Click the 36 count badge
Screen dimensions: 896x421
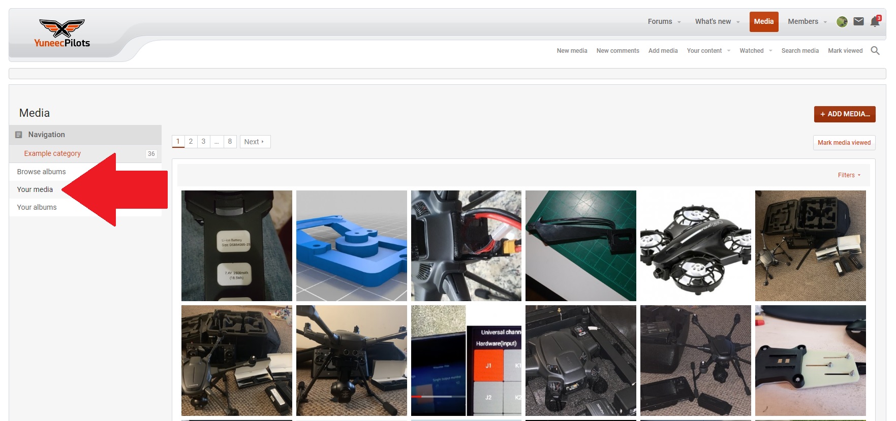(x=151, y=154)
